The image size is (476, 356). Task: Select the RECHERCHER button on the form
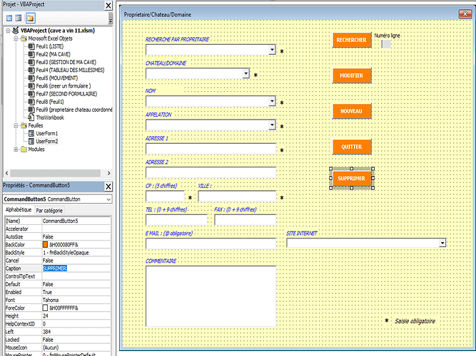click(x=352, y=40)
